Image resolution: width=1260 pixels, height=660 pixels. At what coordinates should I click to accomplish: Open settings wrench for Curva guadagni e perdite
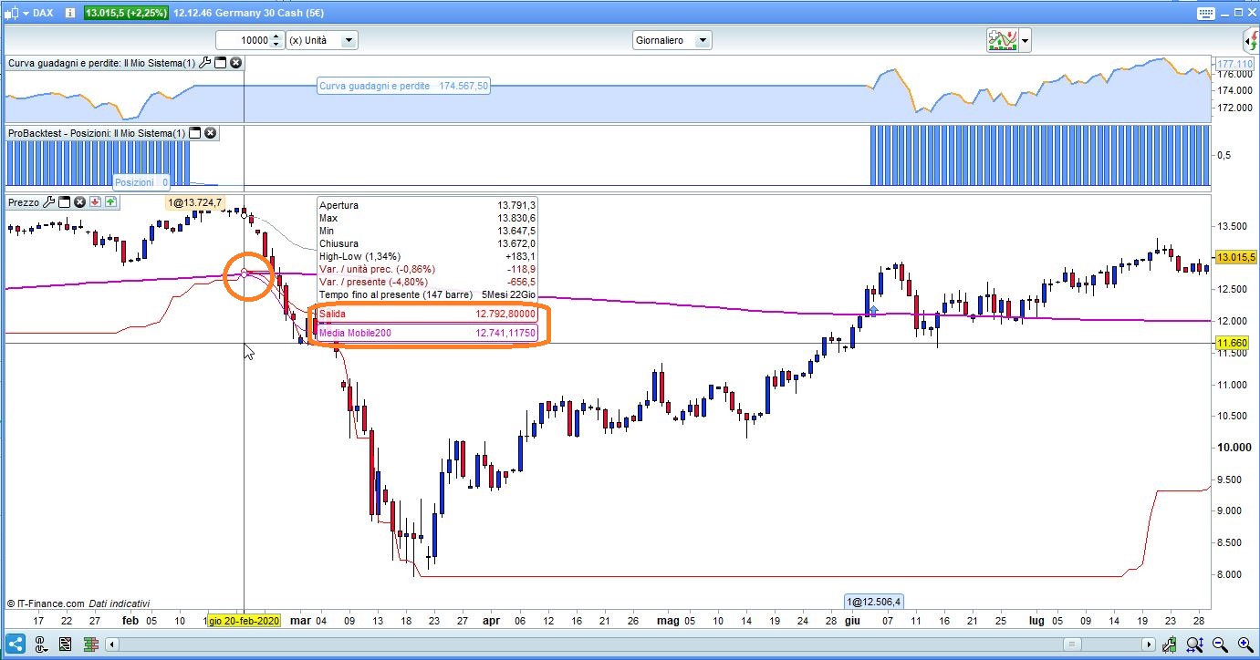click(x=204, y=63)
